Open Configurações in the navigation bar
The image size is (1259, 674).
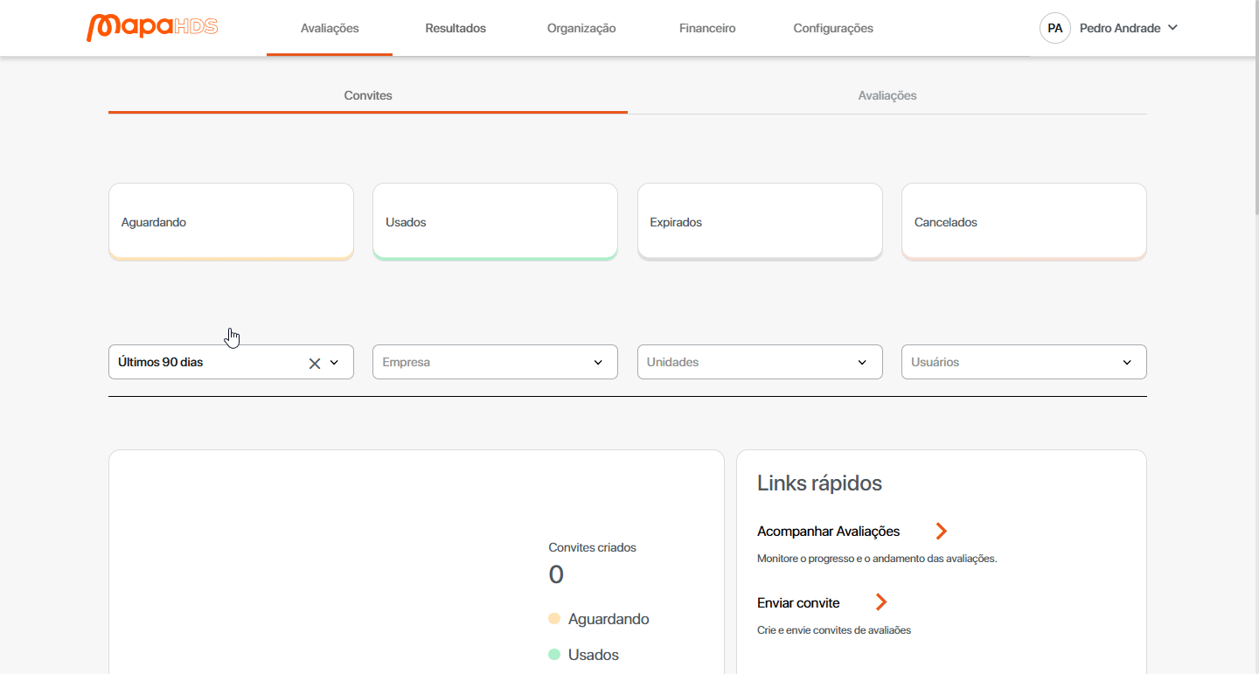833,28
